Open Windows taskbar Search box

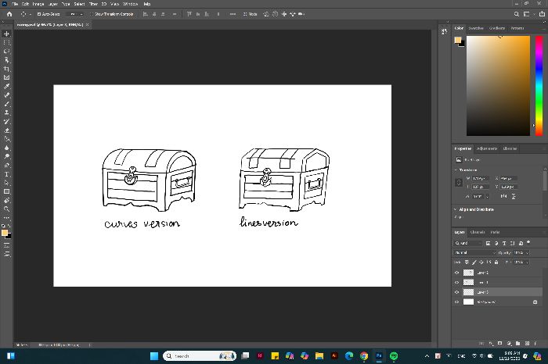(x=199, y=356)
